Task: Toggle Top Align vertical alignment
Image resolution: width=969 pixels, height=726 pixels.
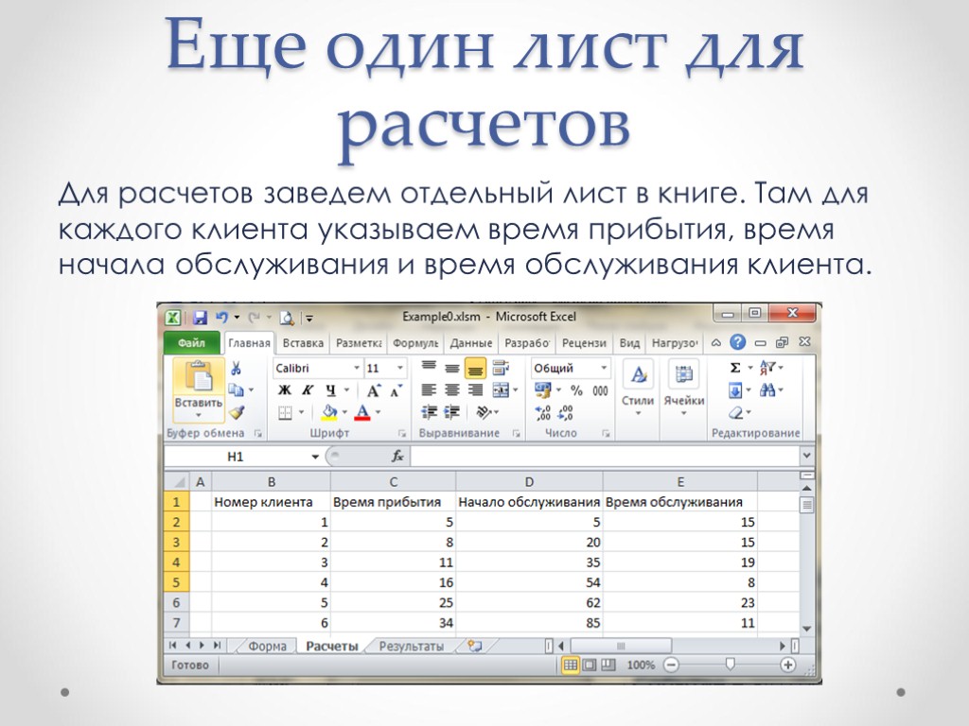Action: (429, 368)
